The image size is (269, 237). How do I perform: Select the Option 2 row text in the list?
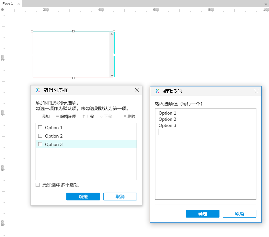[54, 136]
